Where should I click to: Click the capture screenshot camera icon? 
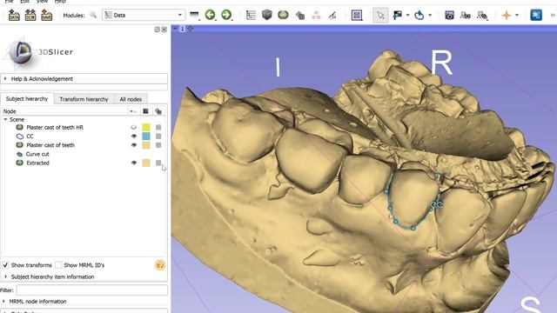coord(449,16)
